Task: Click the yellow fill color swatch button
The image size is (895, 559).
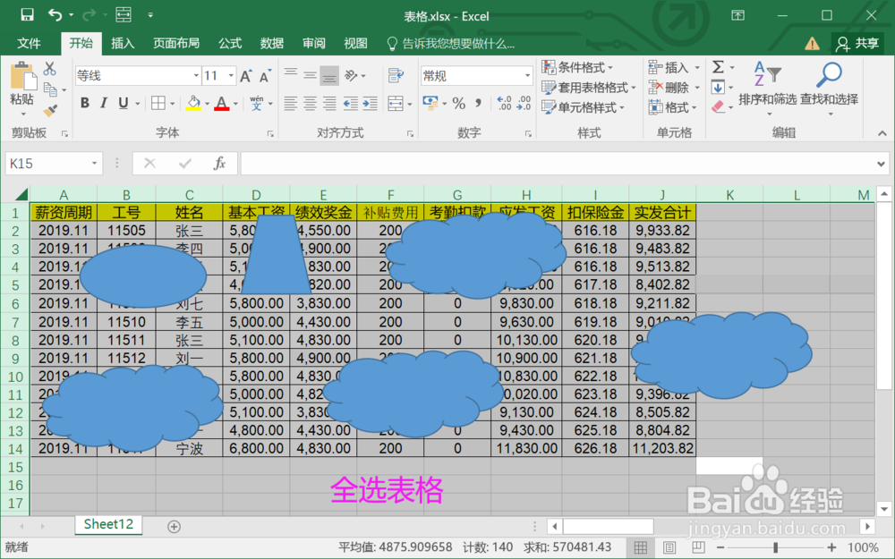Action: point(193,103)
